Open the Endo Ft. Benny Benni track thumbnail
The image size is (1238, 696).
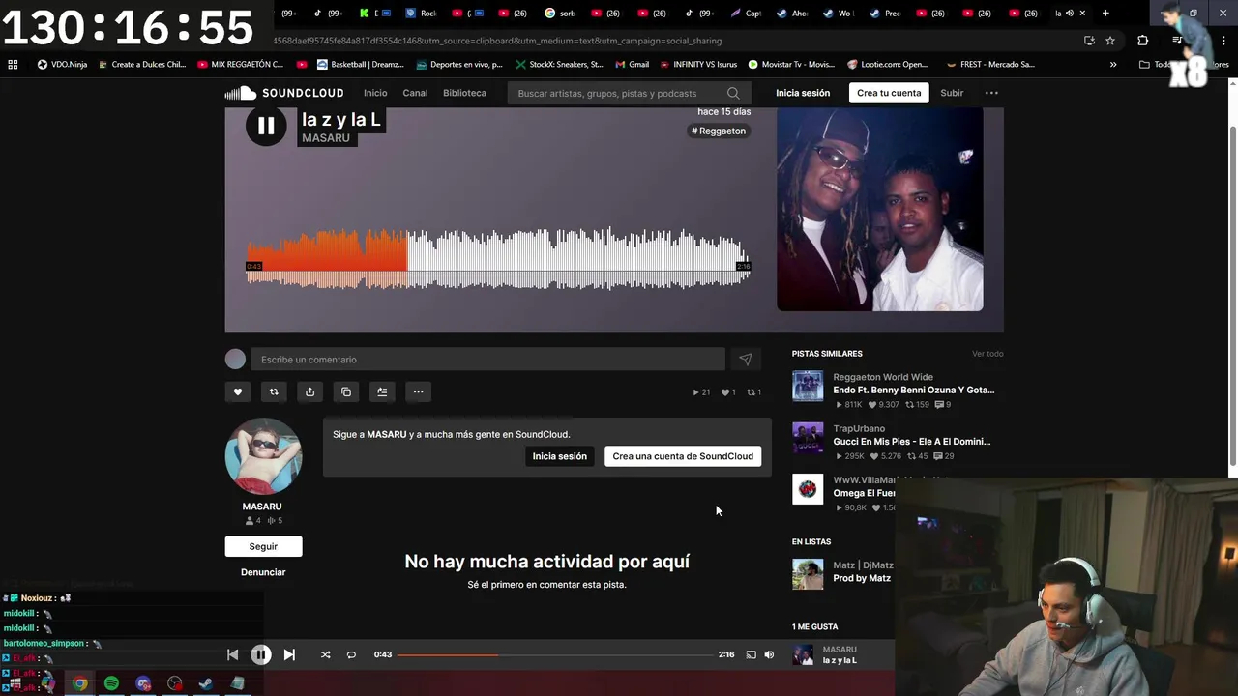tap(808, 386)
